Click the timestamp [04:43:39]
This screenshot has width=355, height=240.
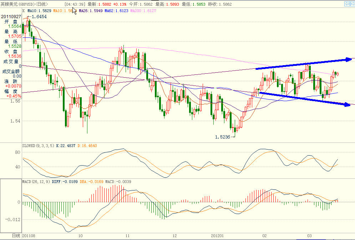[x=75, y=4]
